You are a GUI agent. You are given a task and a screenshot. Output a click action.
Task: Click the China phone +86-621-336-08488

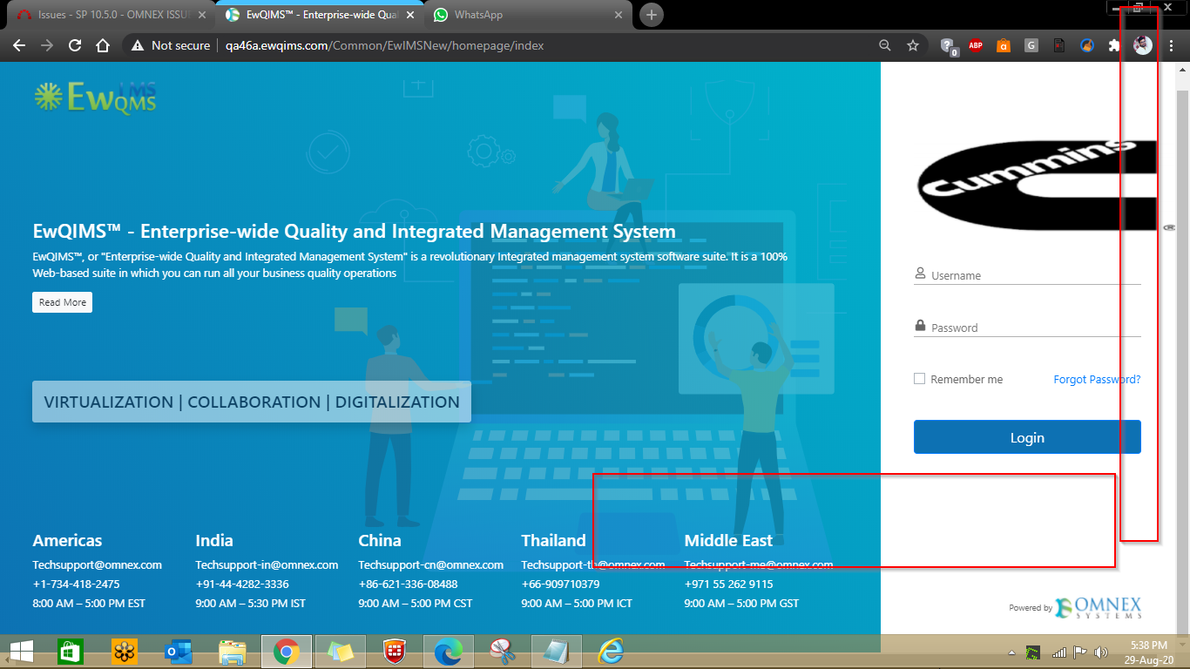408,584
